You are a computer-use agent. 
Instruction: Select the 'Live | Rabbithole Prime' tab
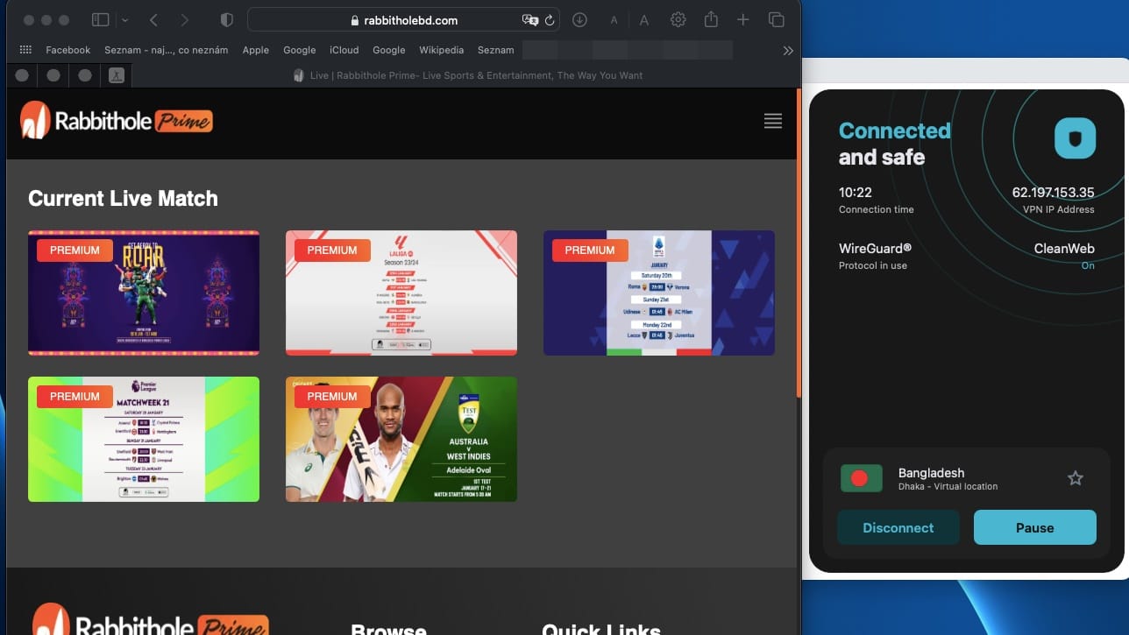pos(468,75)
